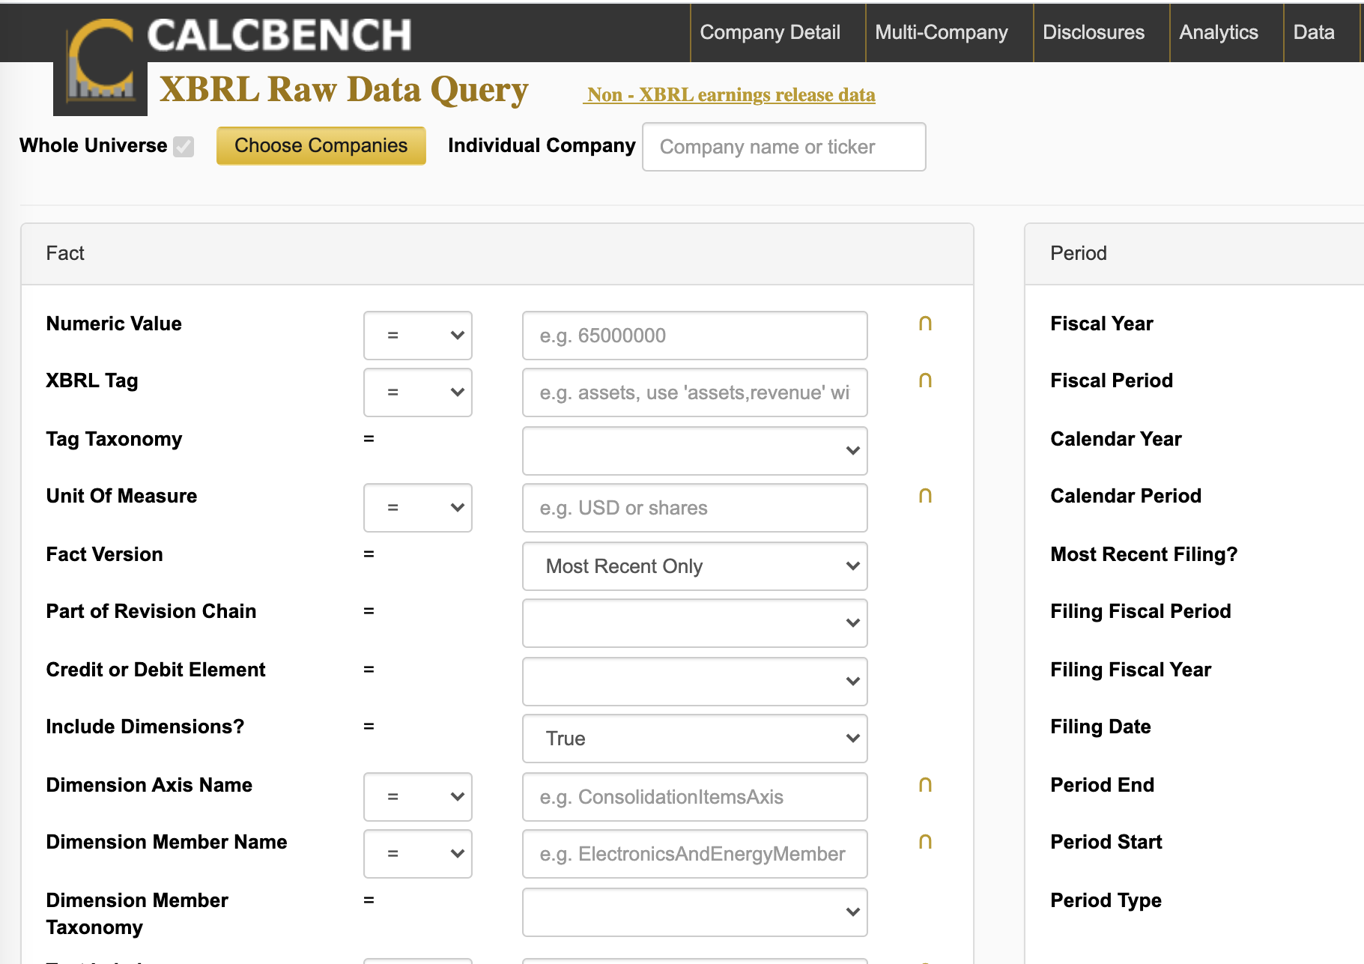
Task: Open the Numeric Value operator dropdown
Action: (418, 336)
